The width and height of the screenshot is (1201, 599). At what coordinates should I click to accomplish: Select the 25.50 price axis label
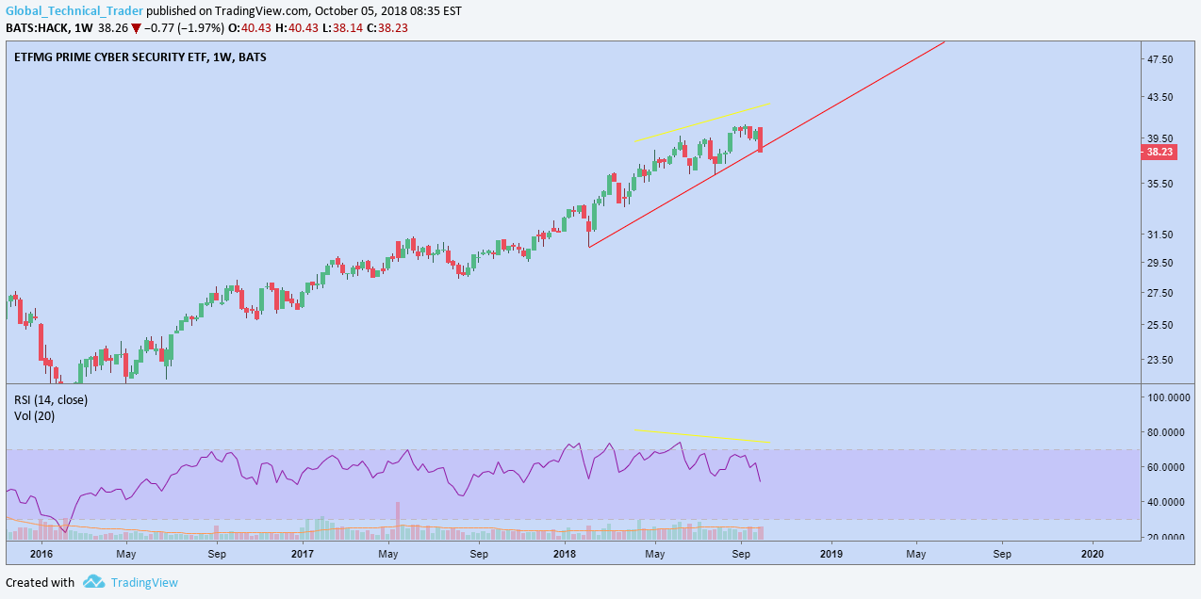(x=1160, y=325)
